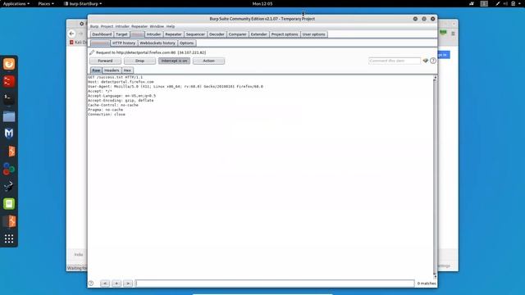Screen dimensions: 525x295
Task: Switch to the Intruder tab
Action: click(x=153, y=34)
